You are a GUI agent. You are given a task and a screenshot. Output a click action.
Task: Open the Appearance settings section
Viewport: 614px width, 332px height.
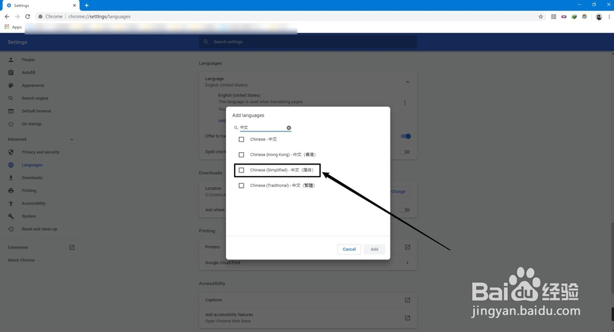click(33, 85)
